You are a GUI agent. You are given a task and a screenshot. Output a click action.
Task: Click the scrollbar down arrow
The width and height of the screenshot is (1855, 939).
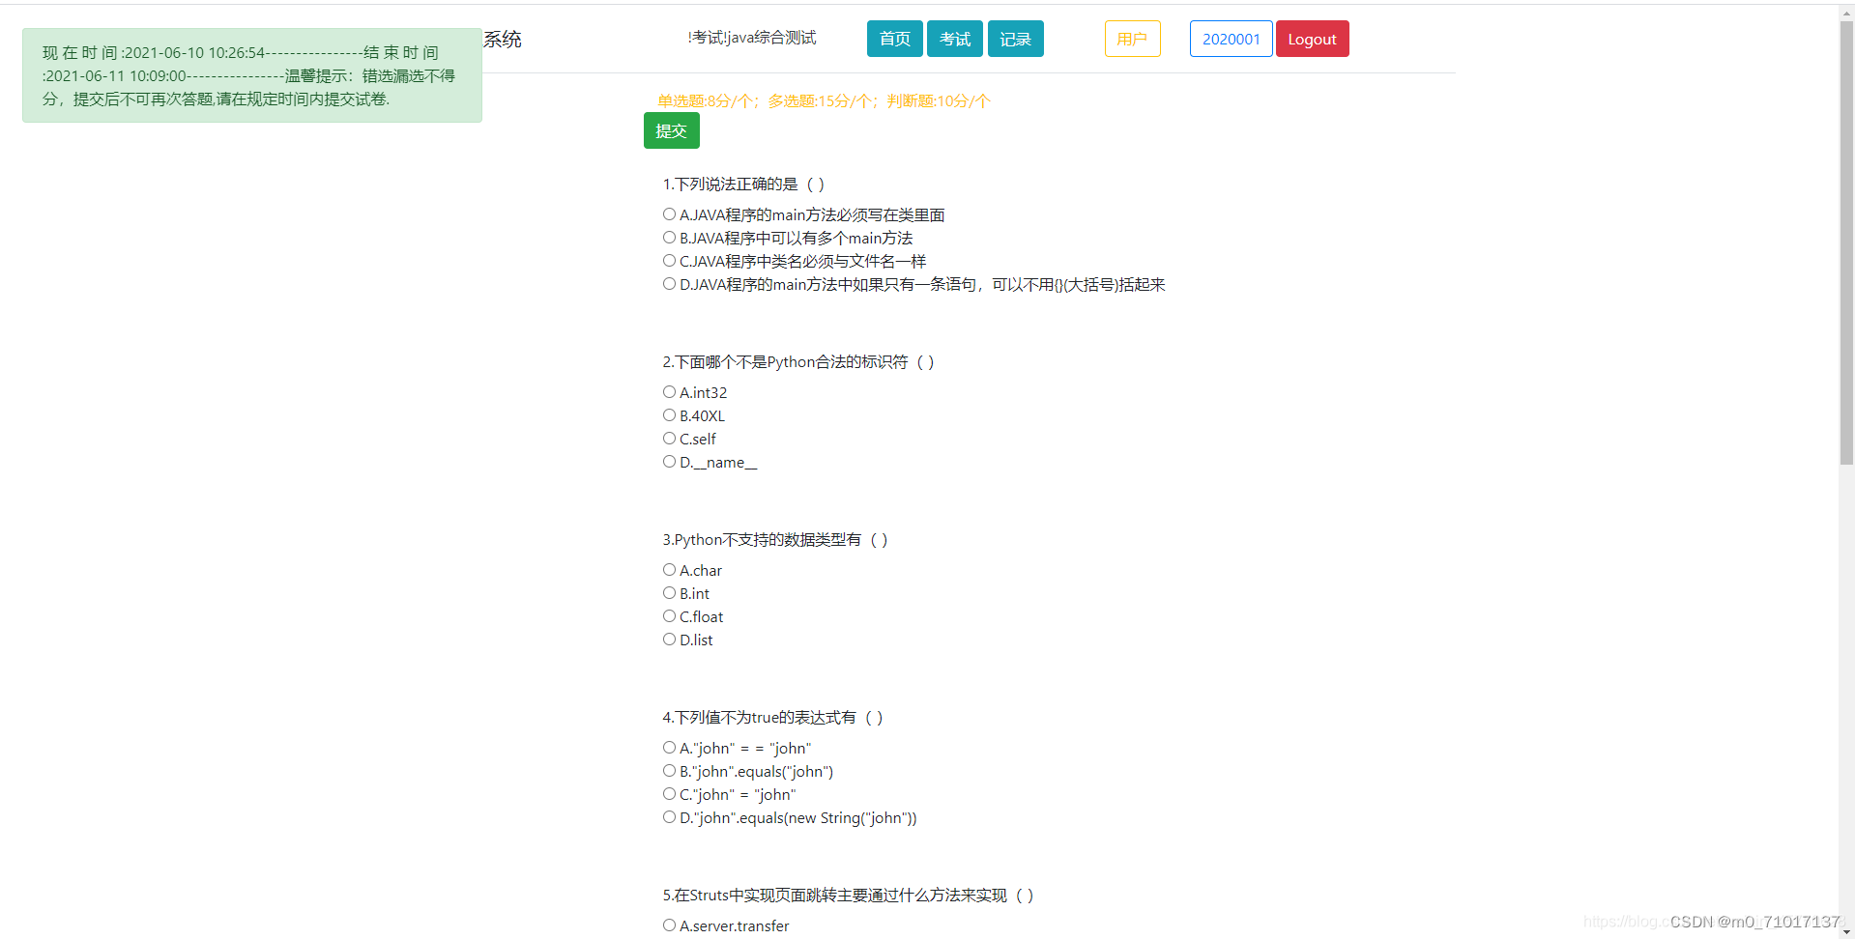1847,931
